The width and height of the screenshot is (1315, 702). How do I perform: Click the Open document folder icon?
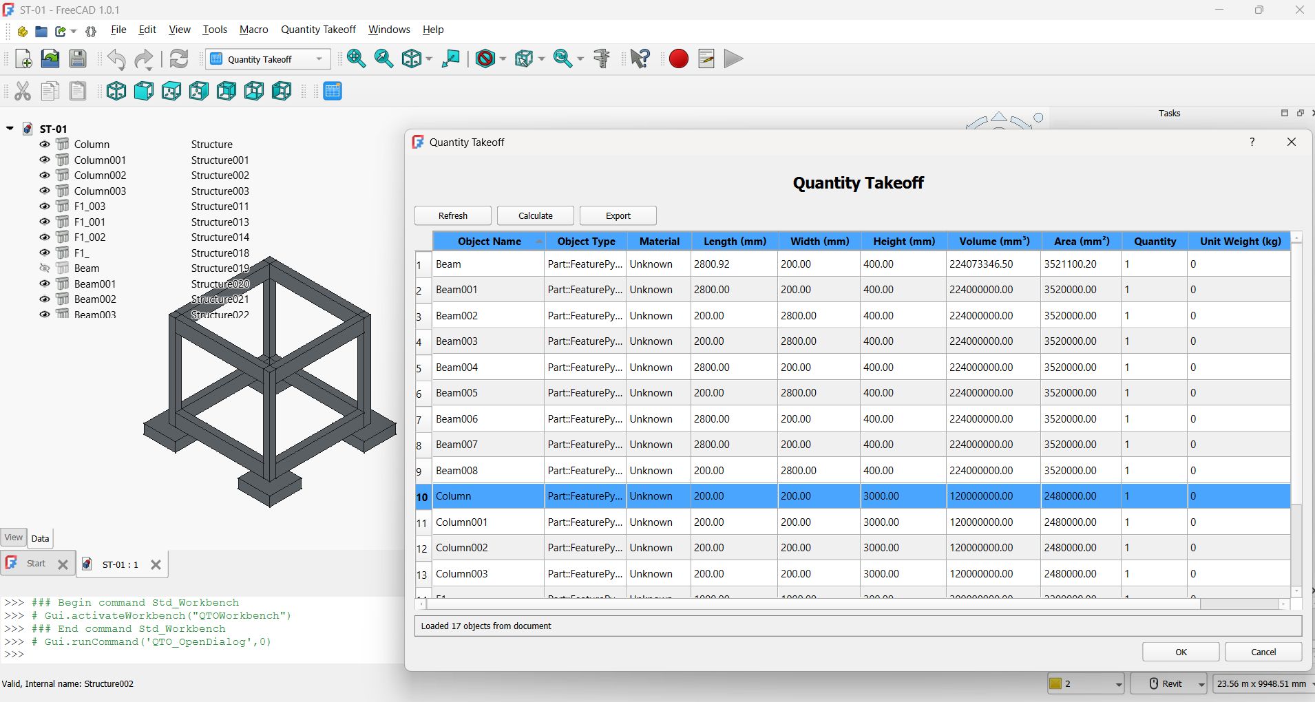(50, 59)
